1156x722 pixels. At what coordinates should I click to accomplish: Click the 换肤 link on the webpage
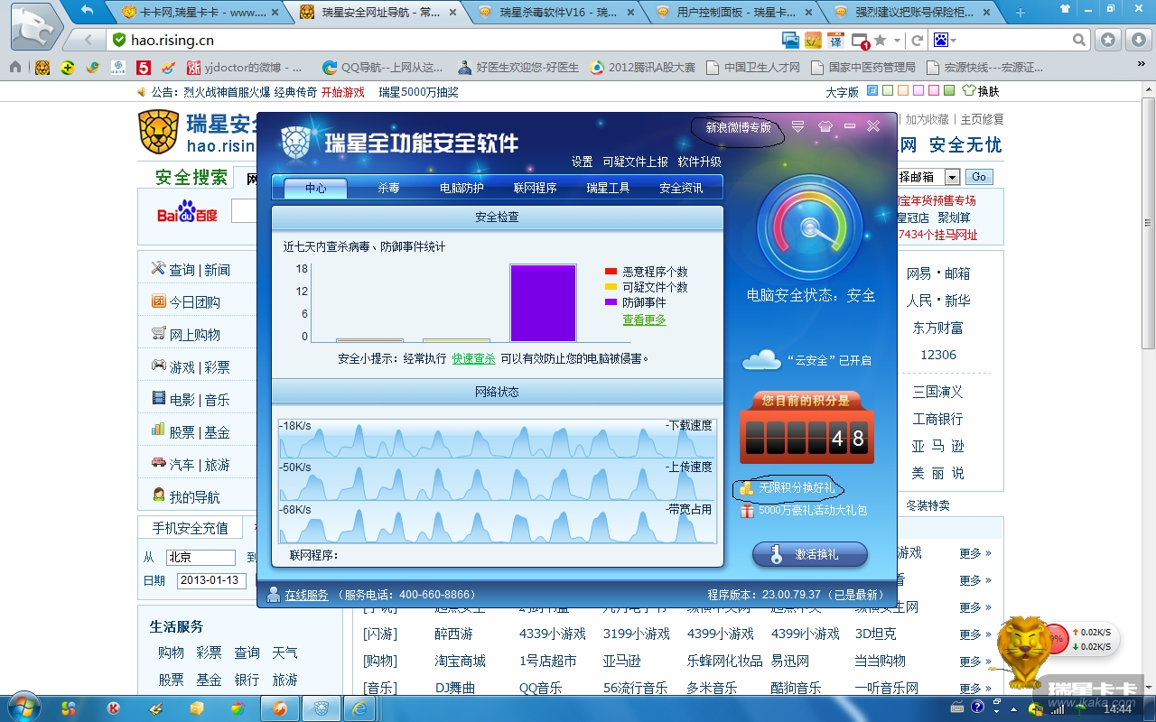[x=988, y=91]
